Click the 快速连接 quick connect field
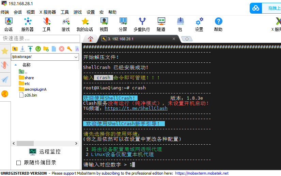The height and width of the screenshot is (176, 281). click(x=40, y=39)
